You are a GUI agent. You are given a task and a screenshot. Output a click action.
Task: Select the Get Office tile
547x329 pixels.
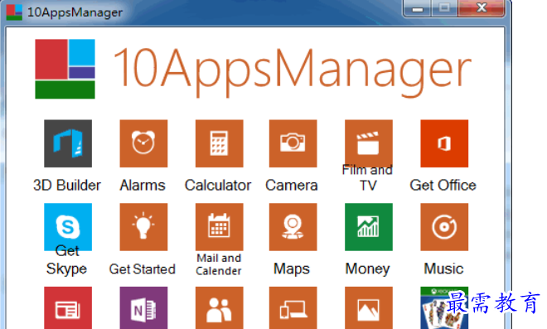tap(444, 143)
